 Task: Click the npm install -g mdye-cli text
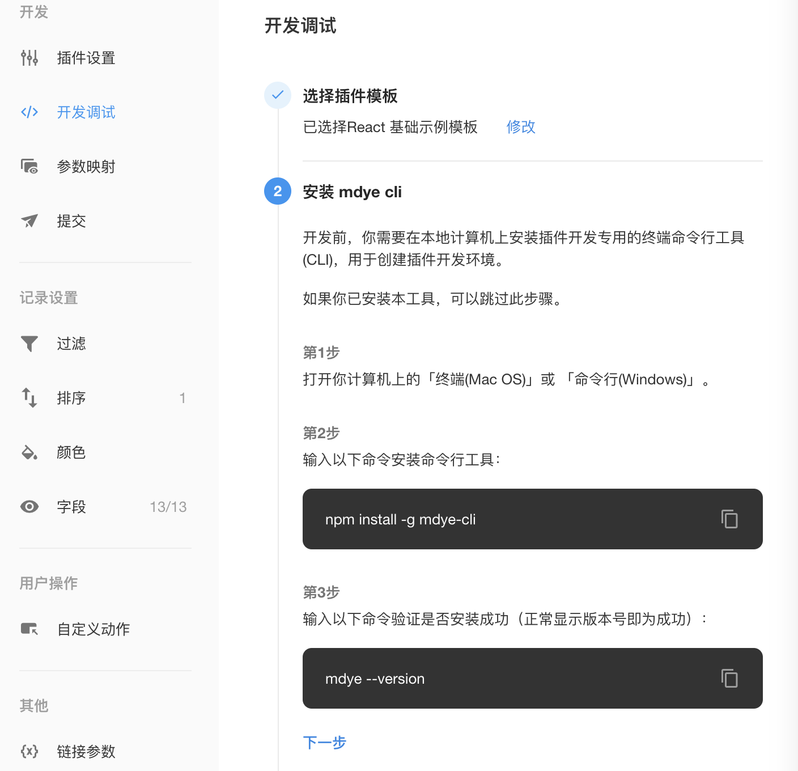pos(400,519)
